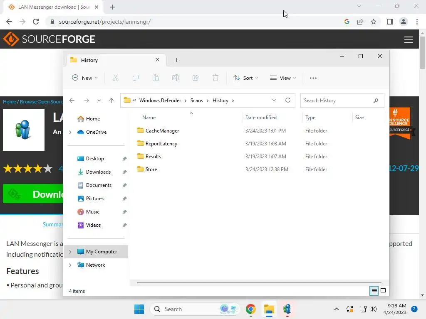Expand My Computer tree node
The image size is (426, 319).
[70, 252]
